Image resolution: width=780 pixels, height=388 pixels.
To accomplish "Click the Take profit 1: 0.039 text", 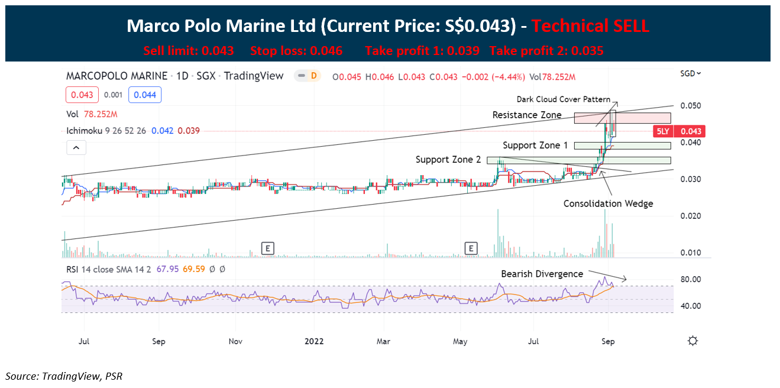I will tap(422, 51).
